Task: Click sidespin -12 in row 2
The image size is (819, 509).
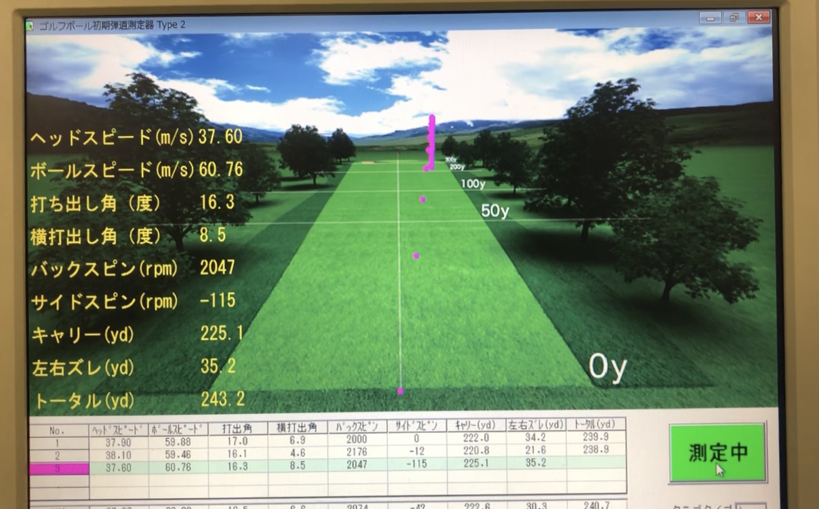Action: pyautogui.click(x=417, y=451)
